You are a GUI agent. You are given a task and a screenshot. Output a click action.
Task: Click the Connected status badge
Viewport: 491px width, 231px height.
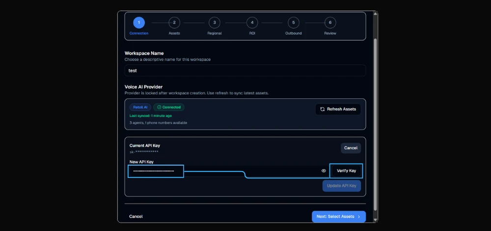point(169,107)
